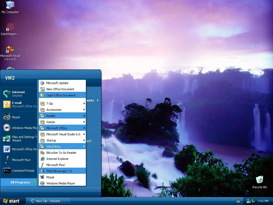Click the Microsoft Update icon in All Programs

click(x=42, y=83)
